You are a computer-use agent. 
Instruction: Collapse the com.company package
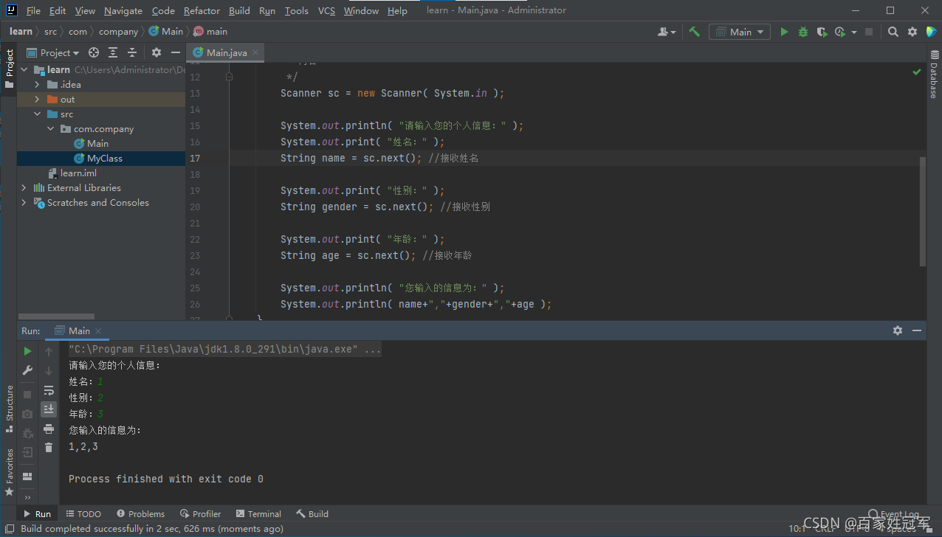[50, 129]
